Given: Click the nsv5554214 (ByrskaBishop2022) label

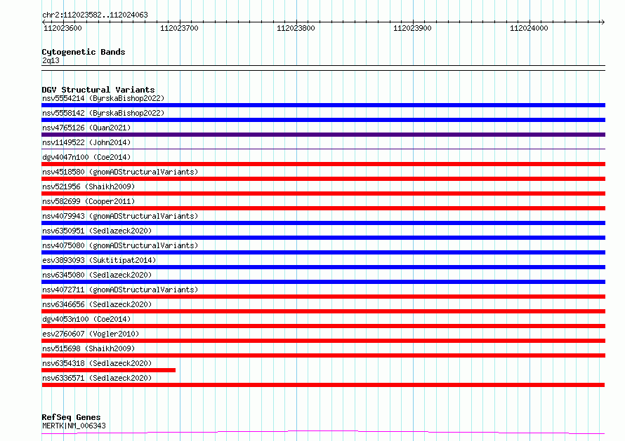Looking at the screenshot, I should point(103,98).
